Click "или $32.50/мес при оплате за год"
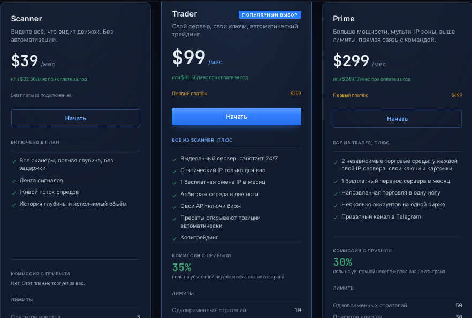 [x=49, y=79]
